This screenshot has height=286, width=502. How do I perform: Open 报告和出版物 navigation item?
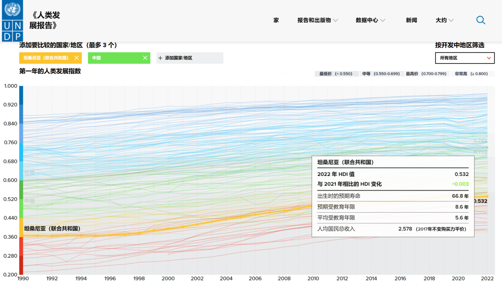[314, 20]
